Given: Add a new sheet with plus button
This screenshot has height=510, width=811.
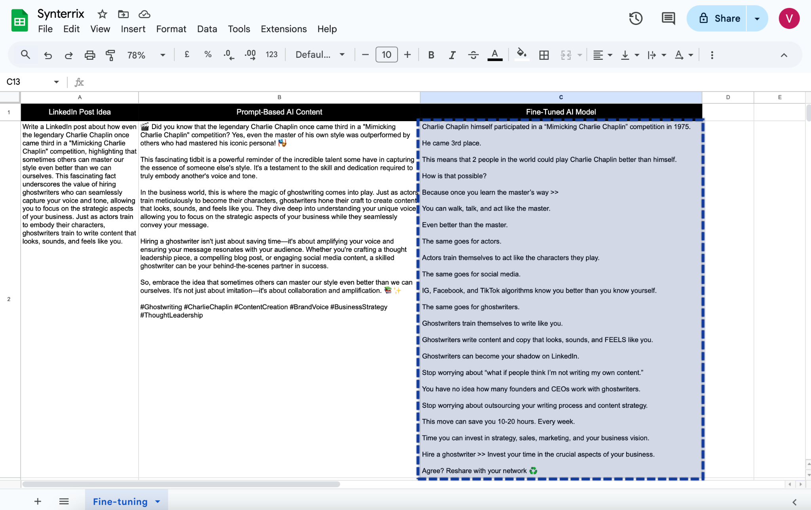Looking at the screenshot, I should 38,501.
